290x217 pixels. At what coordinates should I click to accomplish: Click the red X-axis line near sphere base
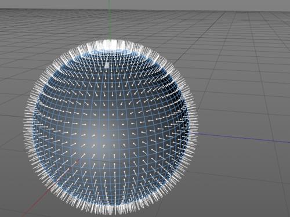tap(37, 201)
